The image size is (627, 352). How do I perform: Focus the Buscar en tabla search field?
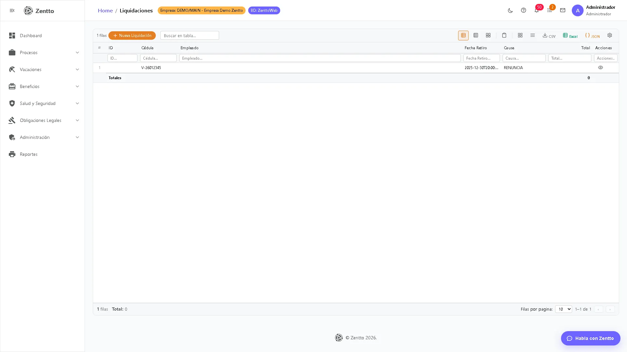[189, 36]
